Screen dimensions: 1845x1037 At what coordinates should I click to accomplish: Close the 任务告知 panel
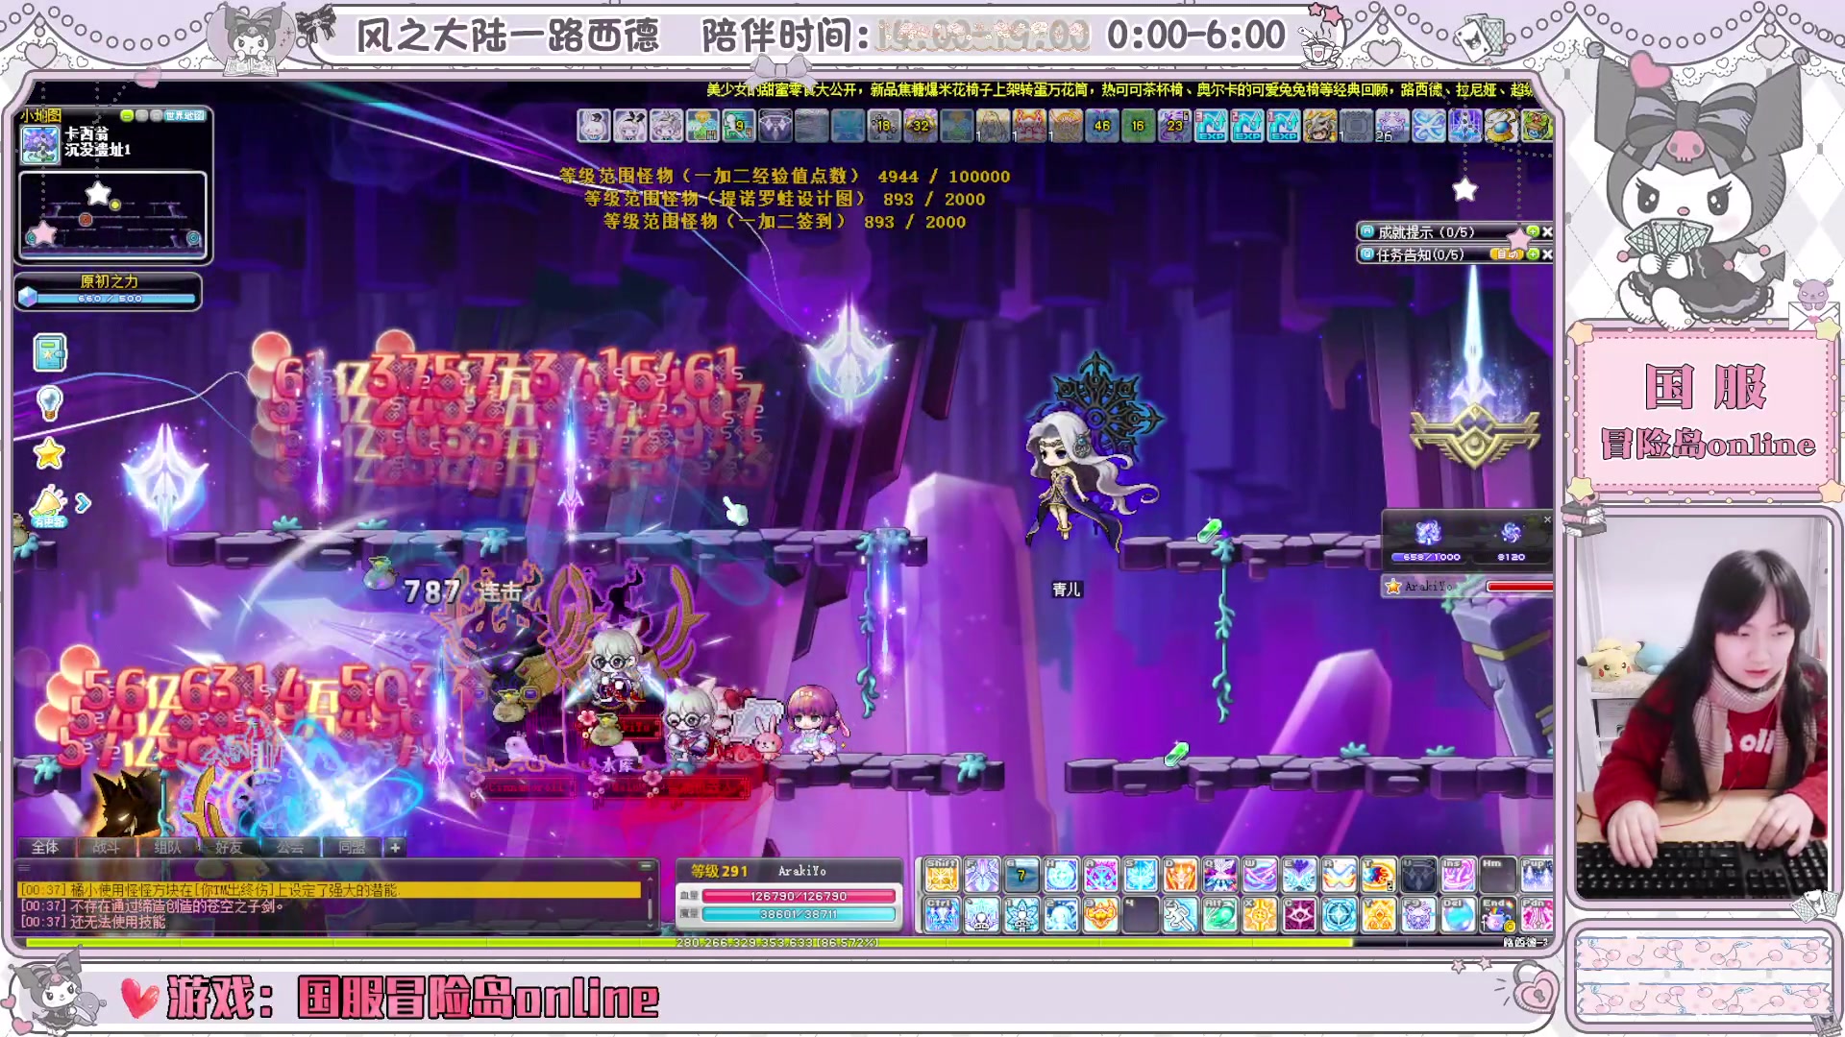click(x=1547, y=254)
